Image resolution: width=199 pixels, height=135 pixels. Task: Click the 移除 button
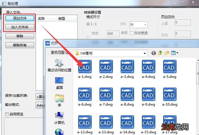[x=20, y=36]
